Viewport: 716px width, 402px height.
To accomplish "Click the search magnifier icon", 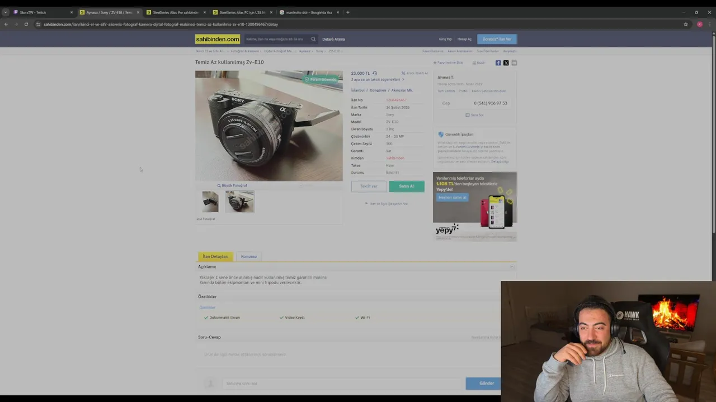I will pos(313,39).
